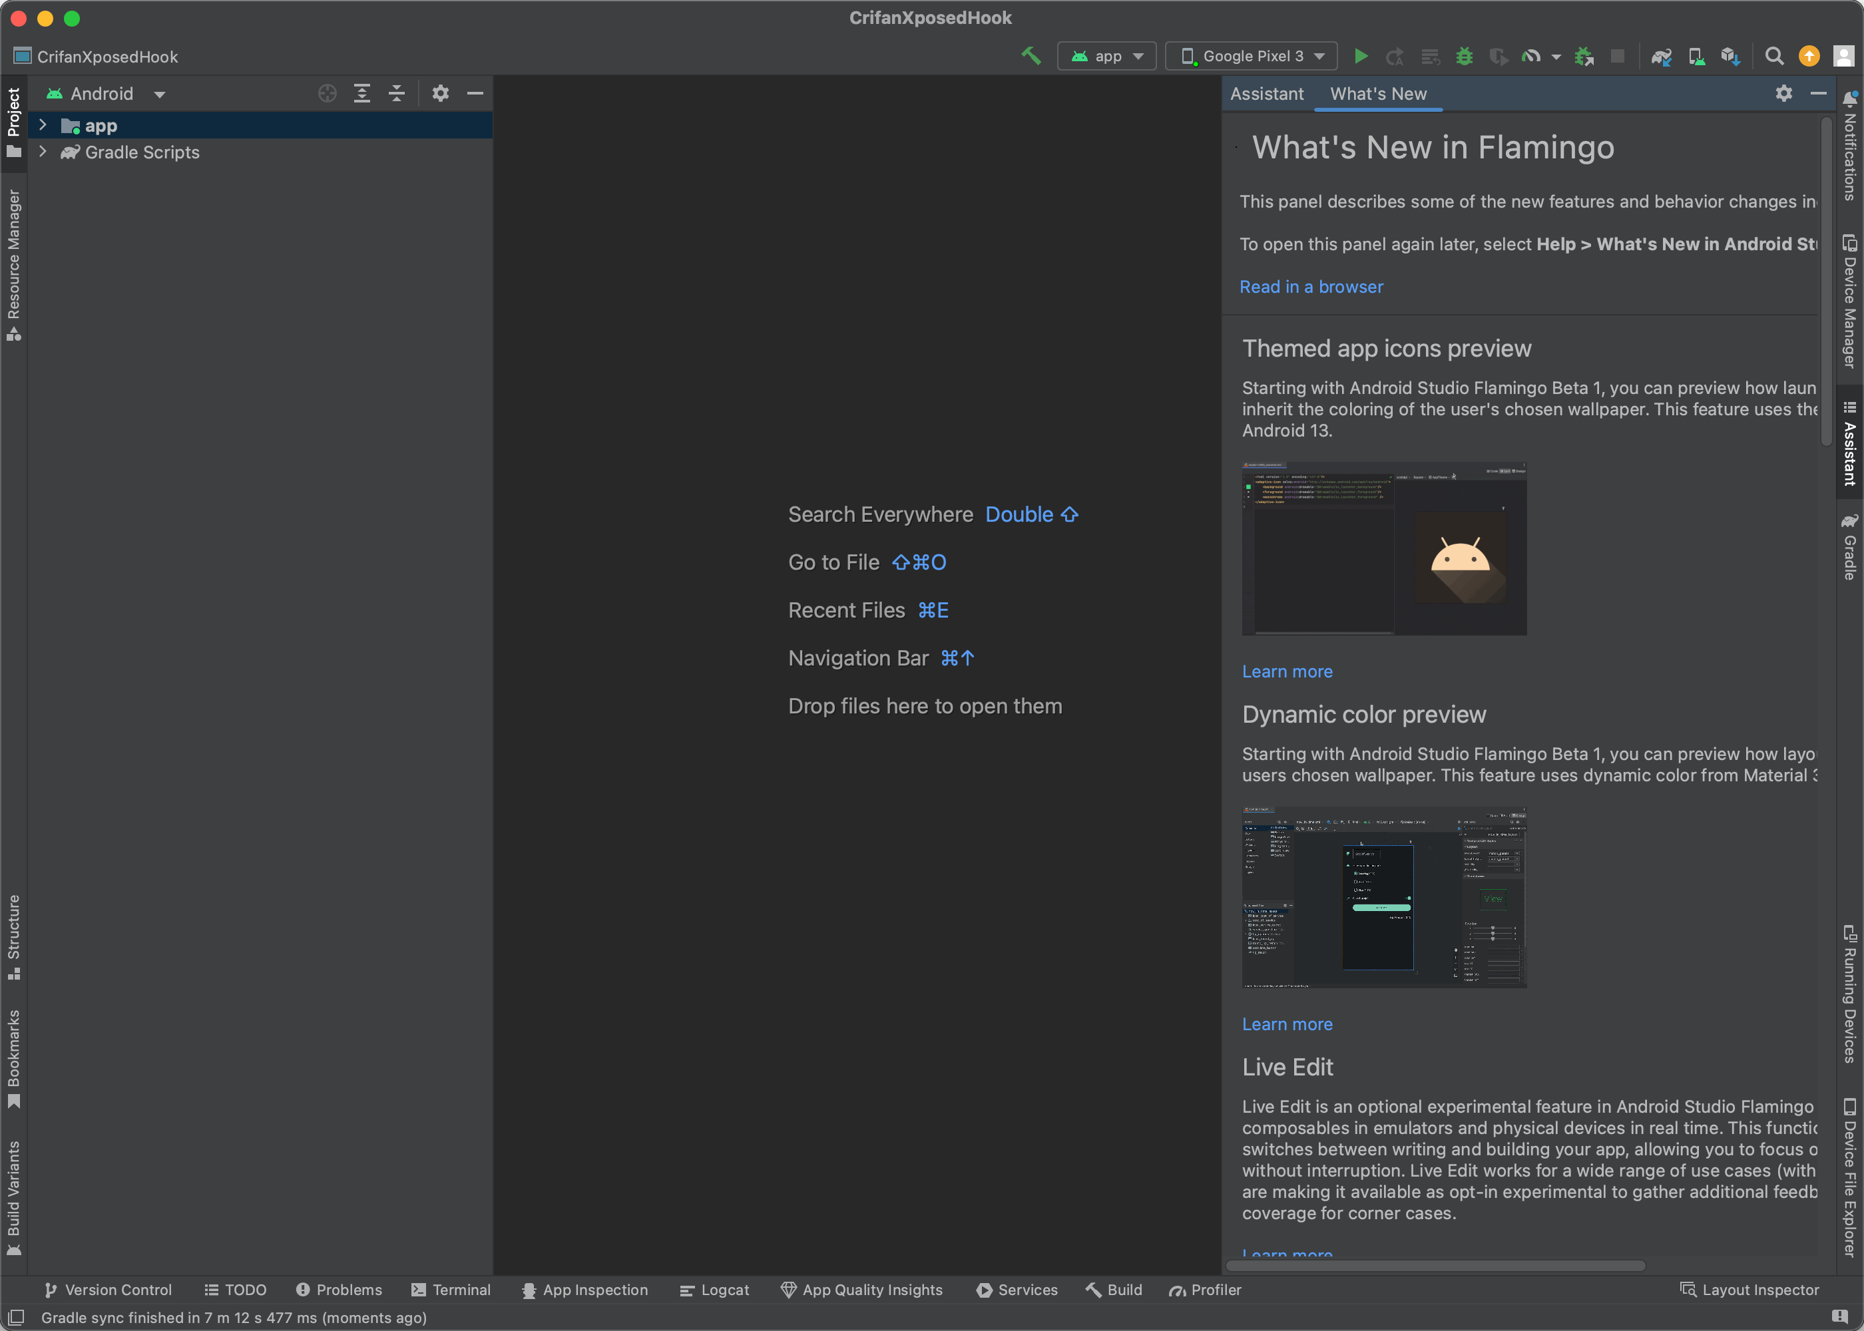Image resolution: width=1864 pixels, height=1331 pixels.
Task: Open Project panel gear options
Action: coord(440,93)
